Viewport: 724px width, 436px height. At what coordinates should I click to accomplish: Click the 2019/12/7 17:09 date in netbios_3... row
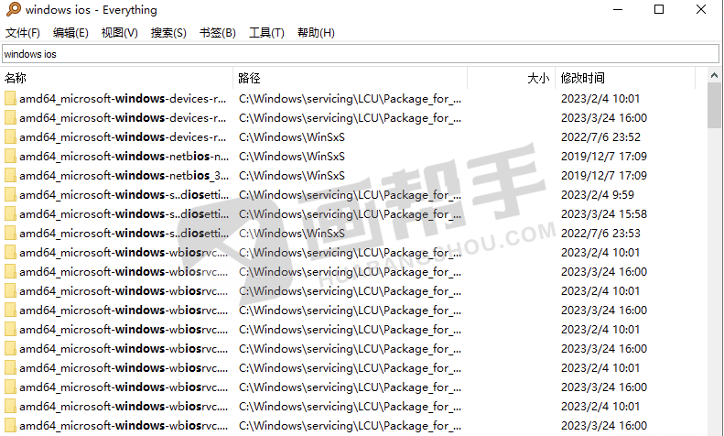coord(604,176)
